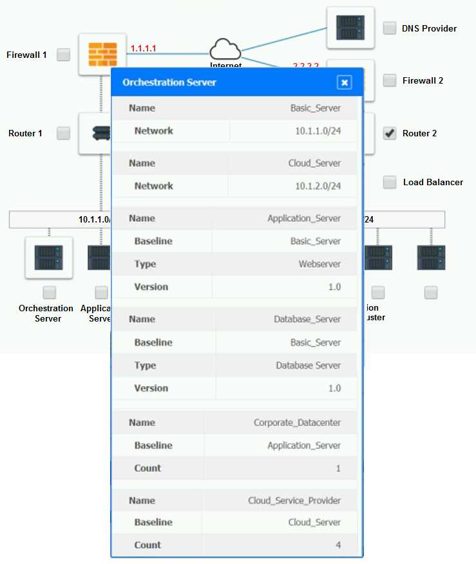476x564 pixels.
Task: Select the Orchestration Server rack icon
Action: [49, 257]
